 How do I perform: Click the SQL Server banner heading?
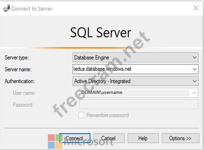click(101, 32)
